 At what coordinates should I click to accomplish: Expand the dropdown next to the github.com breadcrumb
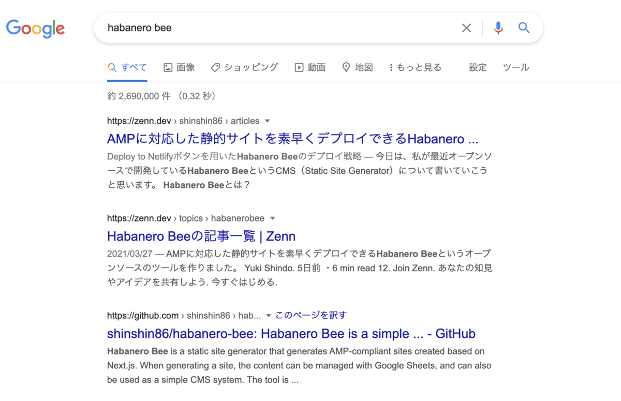[269, 315]
